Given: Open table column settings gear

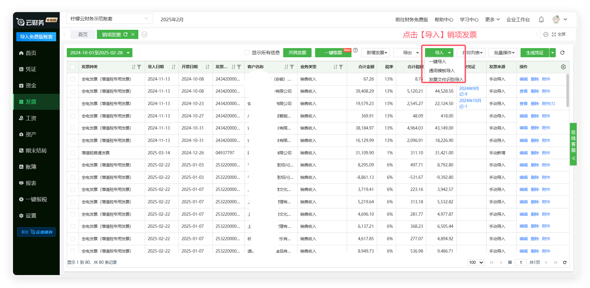Looking at the screenshot, I should (x=563, y=67).
